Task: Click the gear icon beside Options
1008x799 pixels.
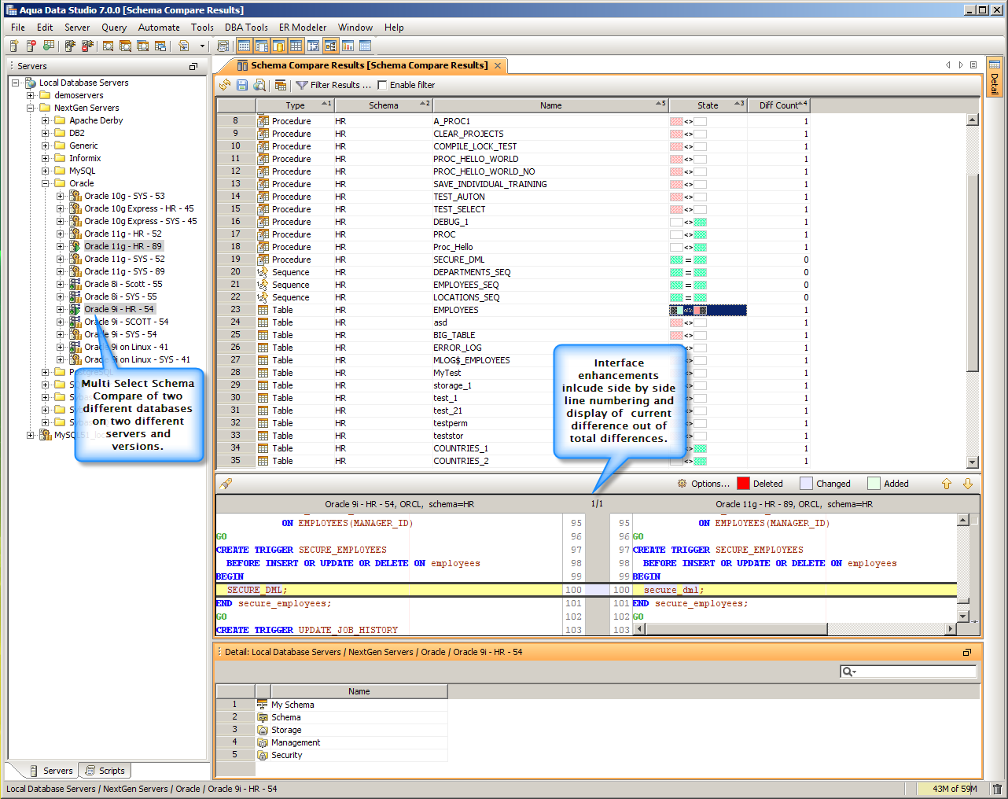Action: 682,484
